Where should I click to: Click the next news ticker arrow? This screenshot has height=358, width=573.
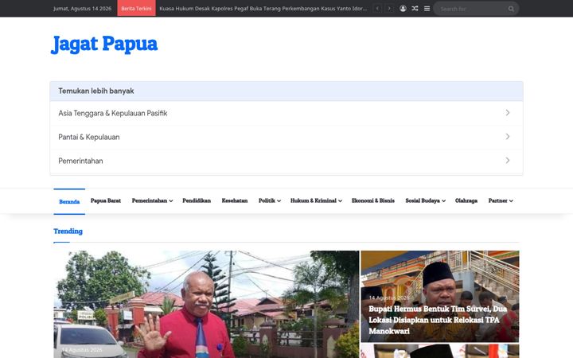[389, 9]
